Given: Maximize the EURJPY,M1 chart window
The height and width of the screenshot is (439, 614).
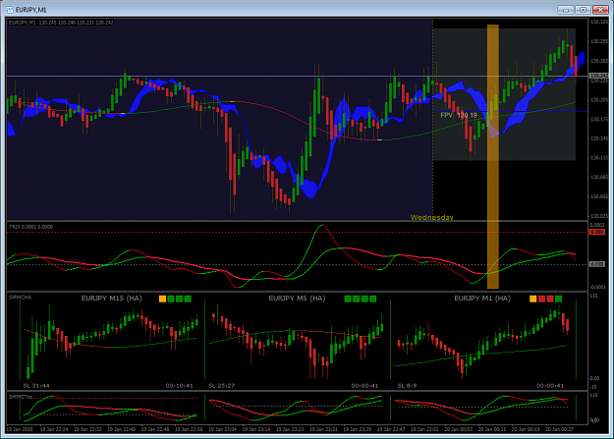Looking at the screenshot, I should click(584, 10).
